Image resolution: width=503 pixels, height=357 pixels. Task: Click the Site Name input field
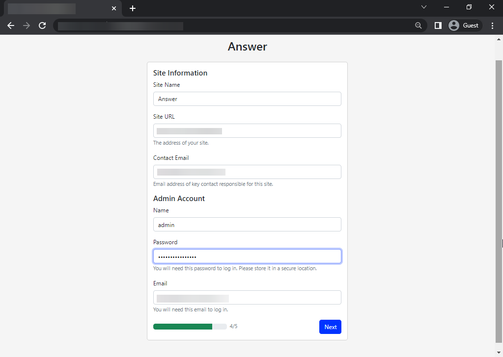(x=248, y=99)
